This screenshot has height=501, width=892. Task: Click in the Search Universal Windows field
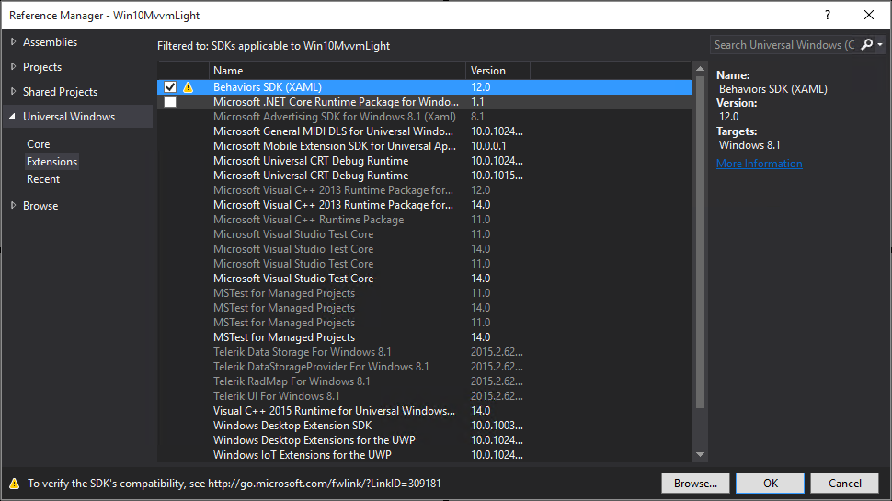(784, 44)
